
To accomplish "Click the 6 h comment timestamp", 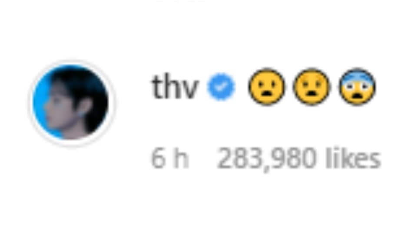I will coord(170,159).
